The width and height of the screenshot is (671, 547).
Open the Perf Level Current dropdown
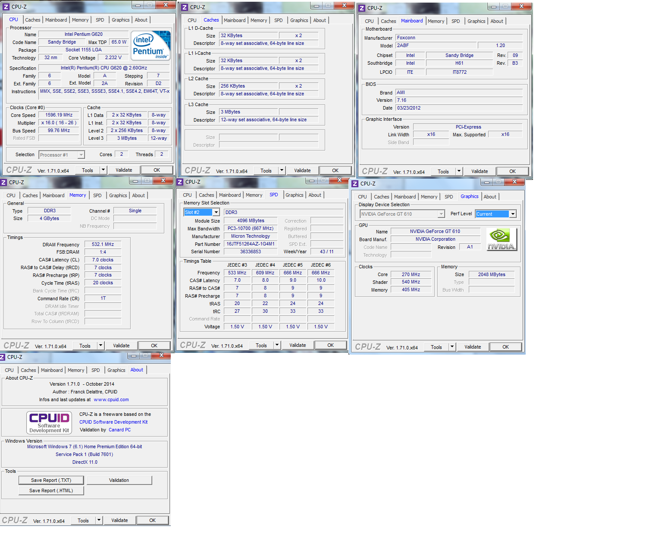[513, 214]
